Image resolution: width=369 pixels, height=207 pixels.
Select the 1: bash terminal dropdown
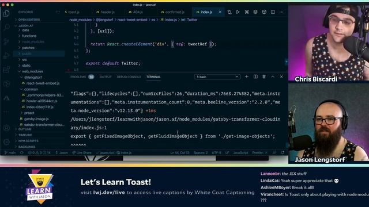coord(217,76)
